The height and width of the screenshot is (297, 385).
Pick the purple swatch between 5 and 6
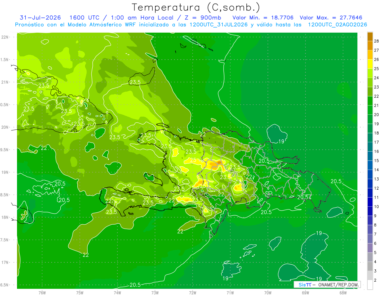click(x=370, y=248)
